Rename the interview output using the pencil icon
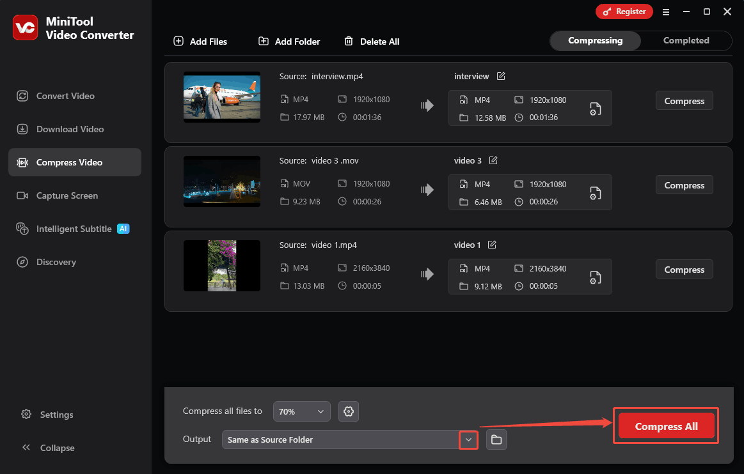The width and height of the screenshot is (744, 474). tap(501, 76)
